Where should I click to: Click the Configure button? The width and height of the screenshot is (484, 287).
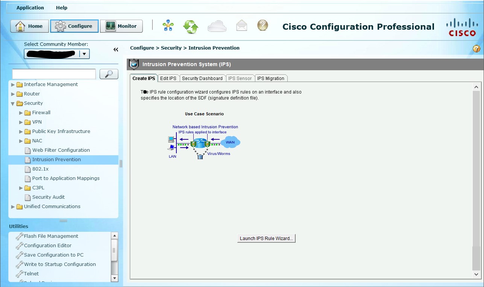point(74,26)
